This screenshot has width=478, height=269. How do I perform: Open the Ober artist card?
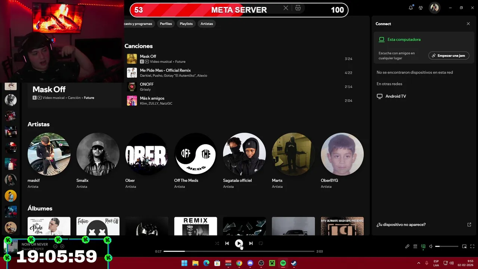[x=147, y=161]
